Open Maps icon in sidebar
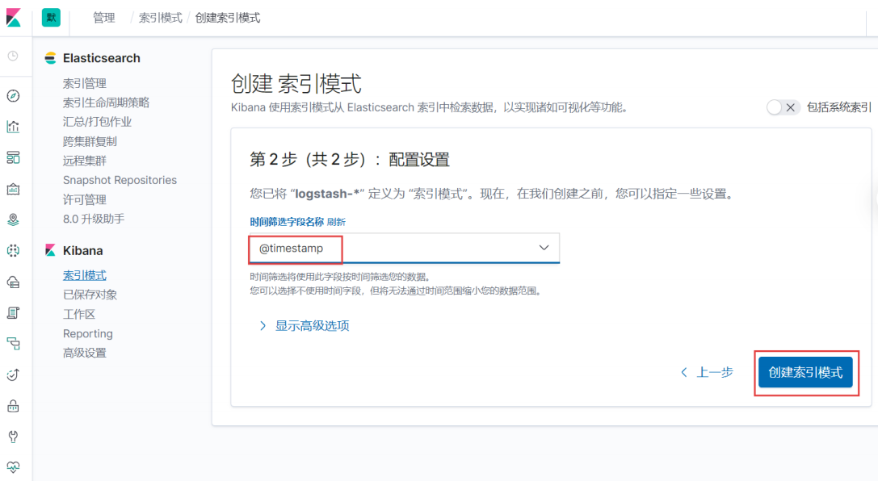This screenshot has width=878, height=481. tap(13, 220)
